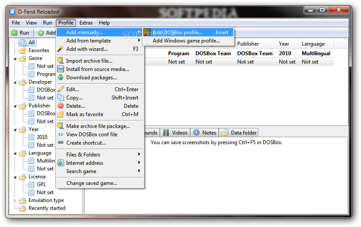Click the Recently started folder icon

point(23,208)
